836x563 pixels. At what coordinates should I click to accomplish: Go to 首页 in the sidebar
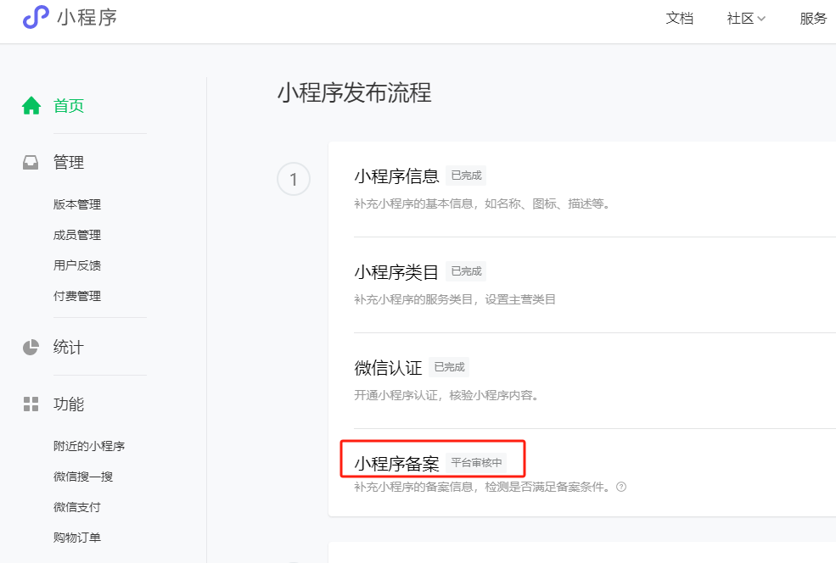pos(69,105)
